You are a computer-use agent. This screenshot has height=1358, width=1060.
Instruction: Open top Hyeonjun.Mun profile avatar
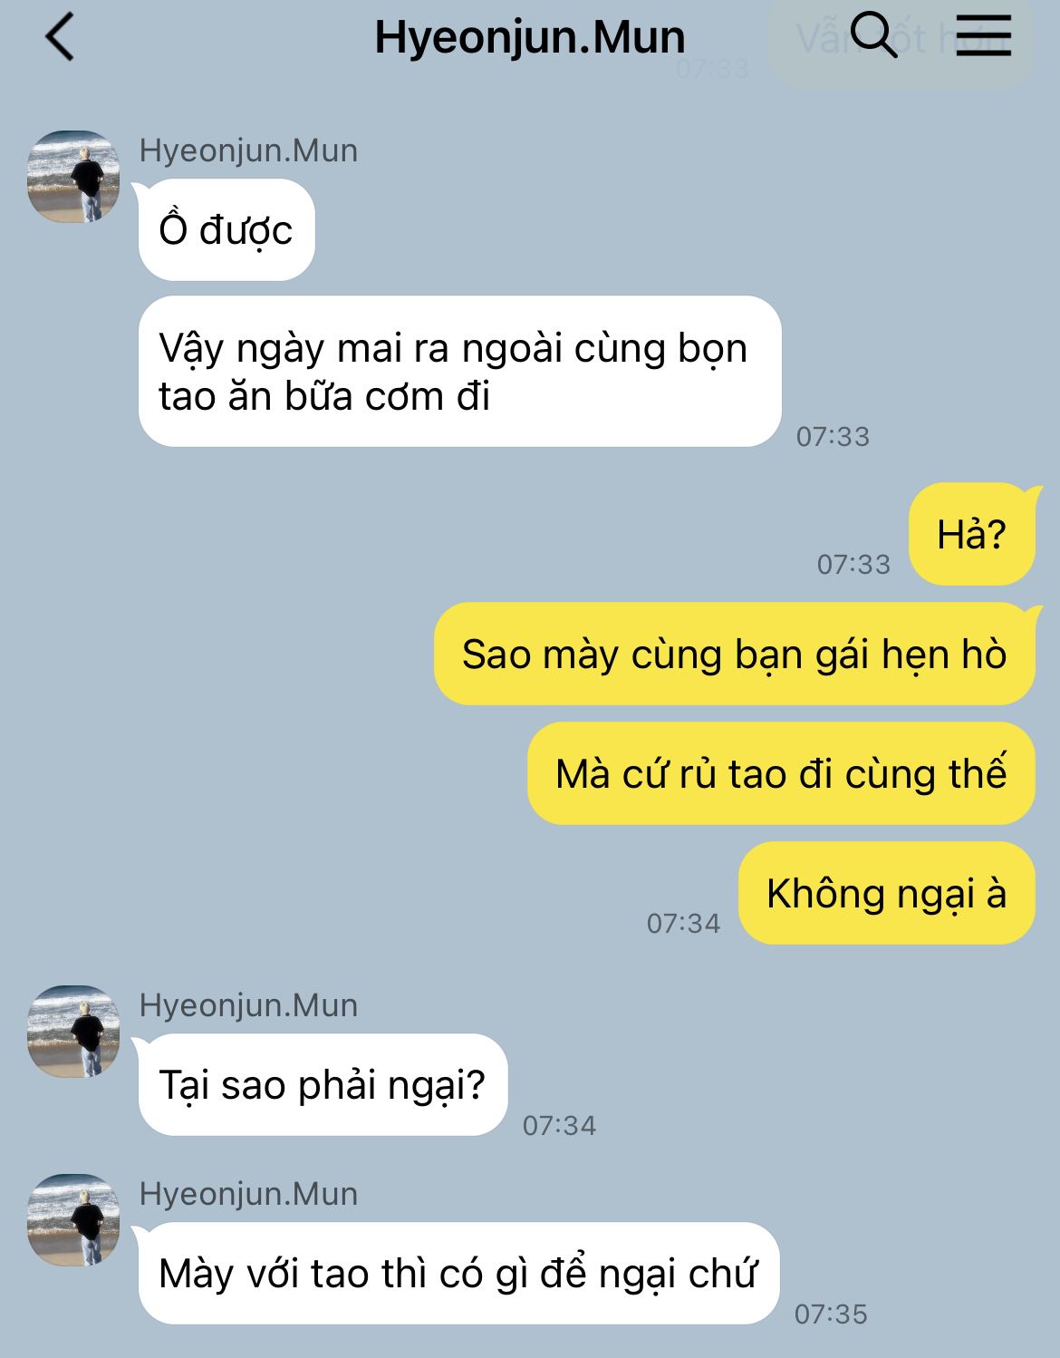[x=73, y=177]
